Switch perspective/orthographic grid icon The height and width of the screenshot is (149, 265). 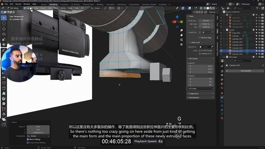(181, 45)
